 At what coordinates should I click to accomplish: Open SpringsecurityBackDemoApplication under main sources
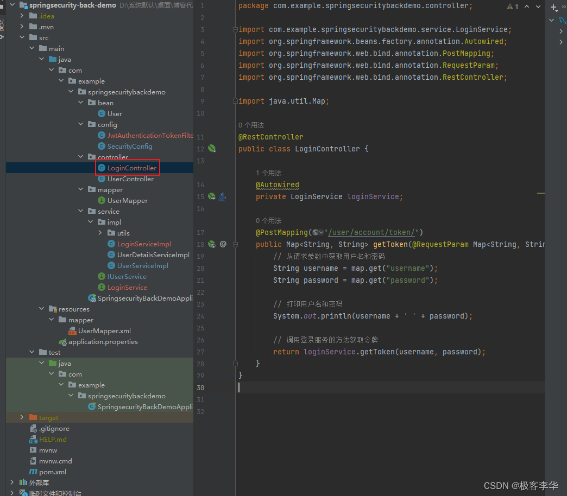(x=141, y=298)
